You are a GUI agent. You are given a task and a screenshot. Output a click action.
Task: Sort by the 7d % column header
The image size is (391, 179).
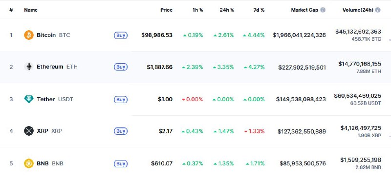259,10
